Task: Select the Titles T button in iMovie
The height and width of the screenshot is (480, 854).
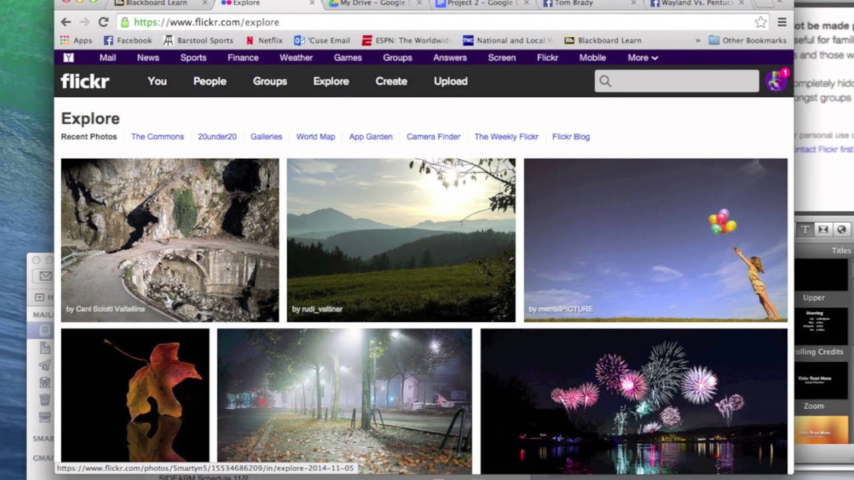Action: [805, 229]
